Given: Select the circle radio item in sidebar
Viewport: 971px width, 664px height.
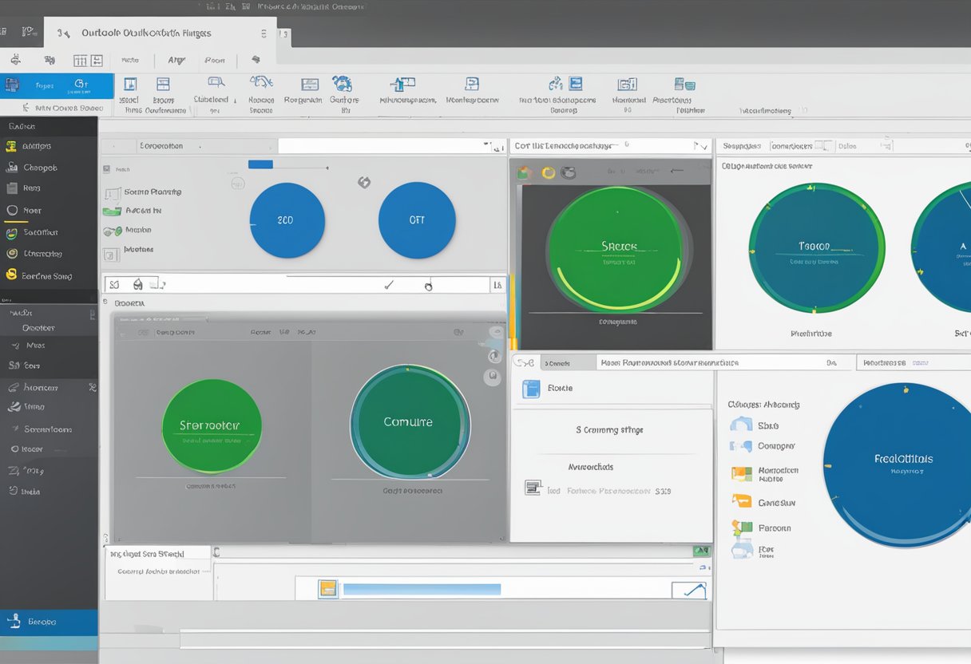Looking at the screenshot, I should [x=11, y=211].
